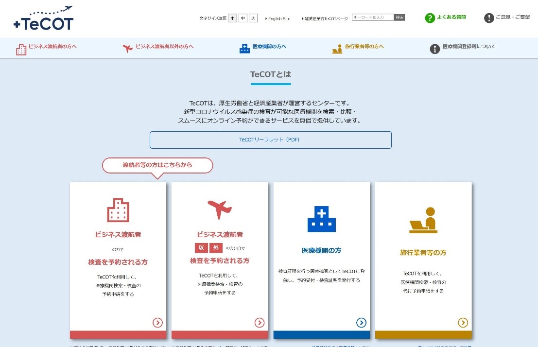Open the TeCOTリーフレット (PDF) button
Viewport: 538px width, 347px height.
click(270, 140)
